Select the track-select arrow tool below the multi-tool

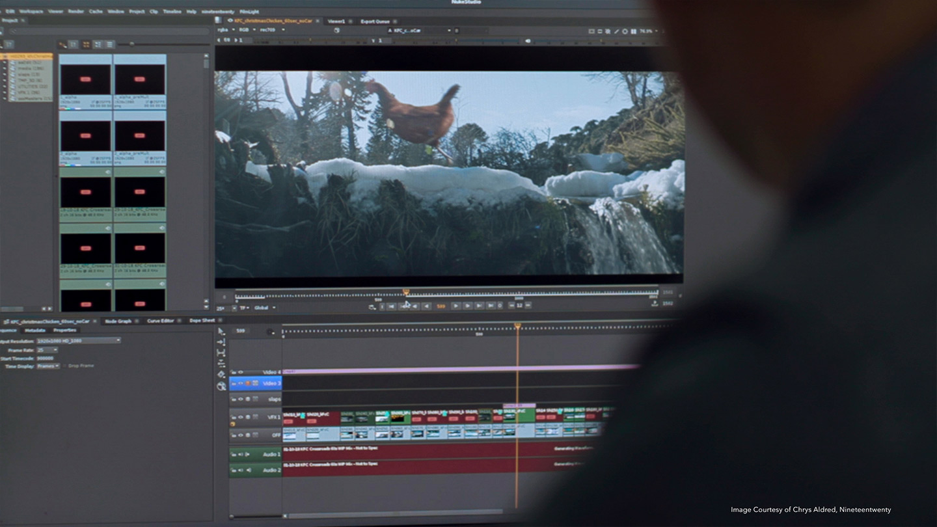point(221,342)
